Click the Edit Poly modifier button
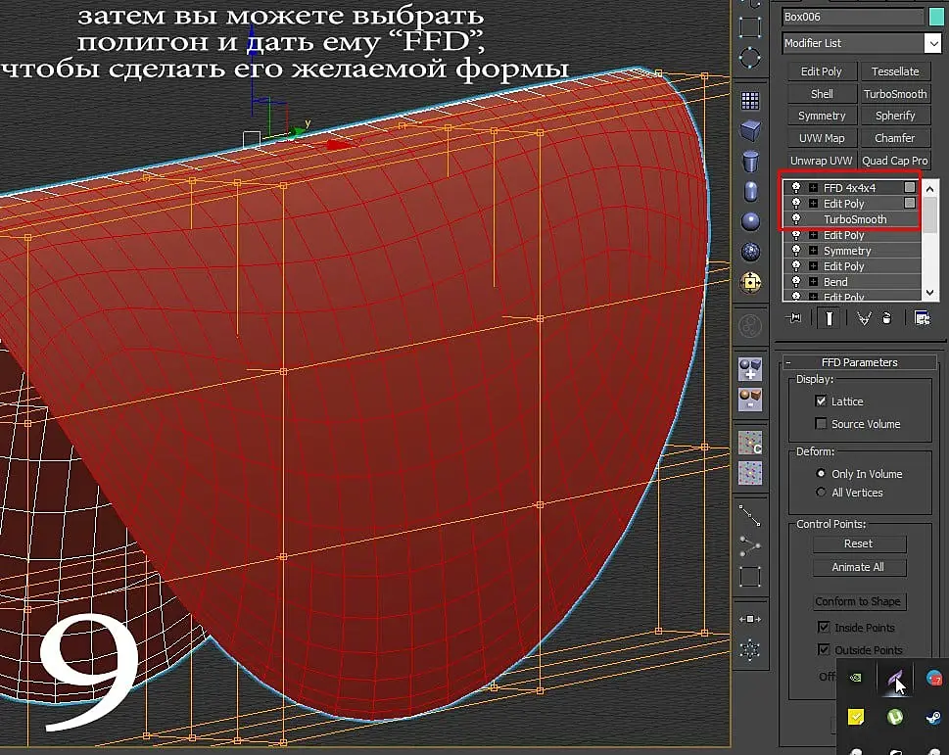The width and height of the screenshot is (949, 755). [822, 71]
